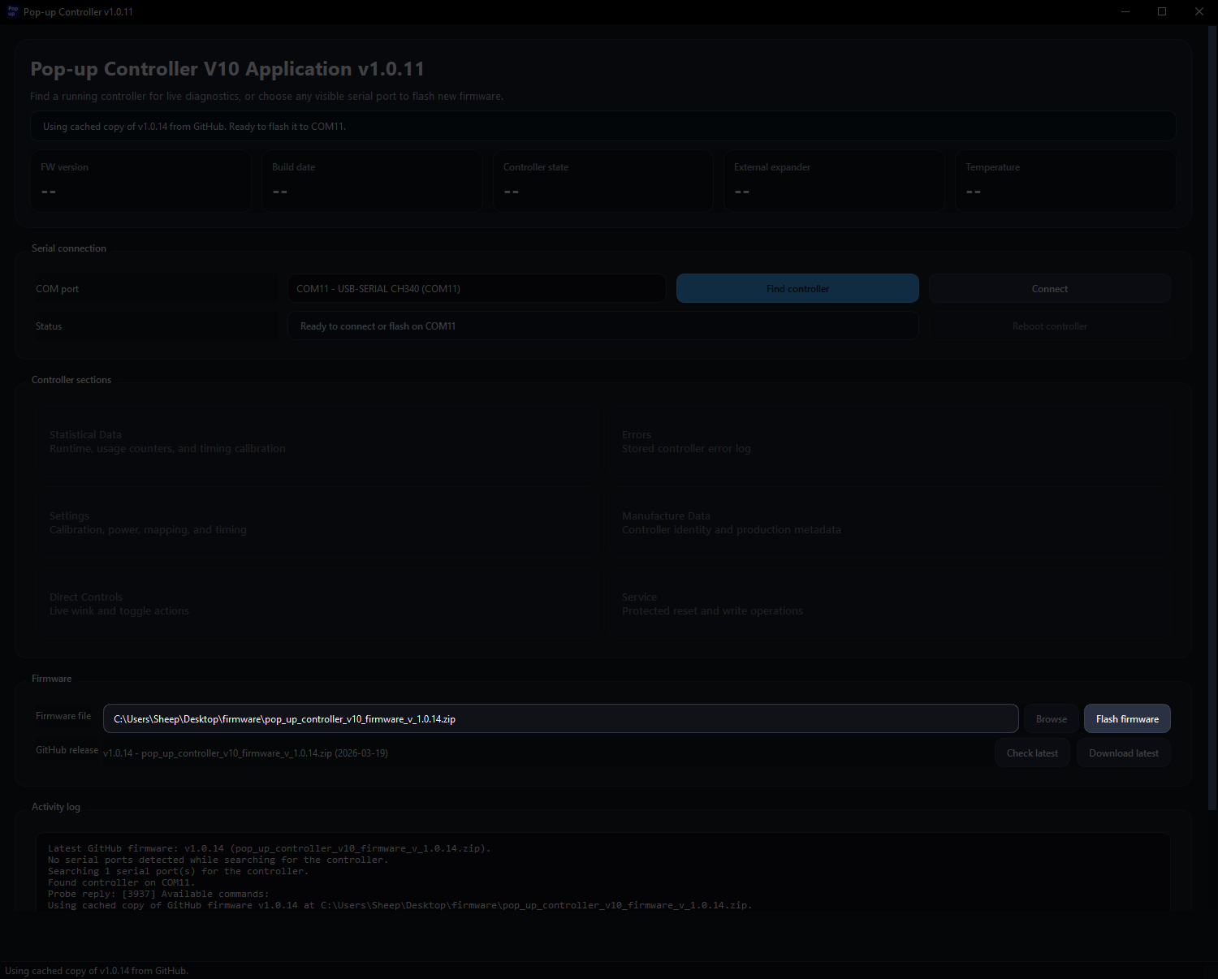1218x979 pixels.
Task: Open the Direct Controls section
Action: click(x=317, y=603)
